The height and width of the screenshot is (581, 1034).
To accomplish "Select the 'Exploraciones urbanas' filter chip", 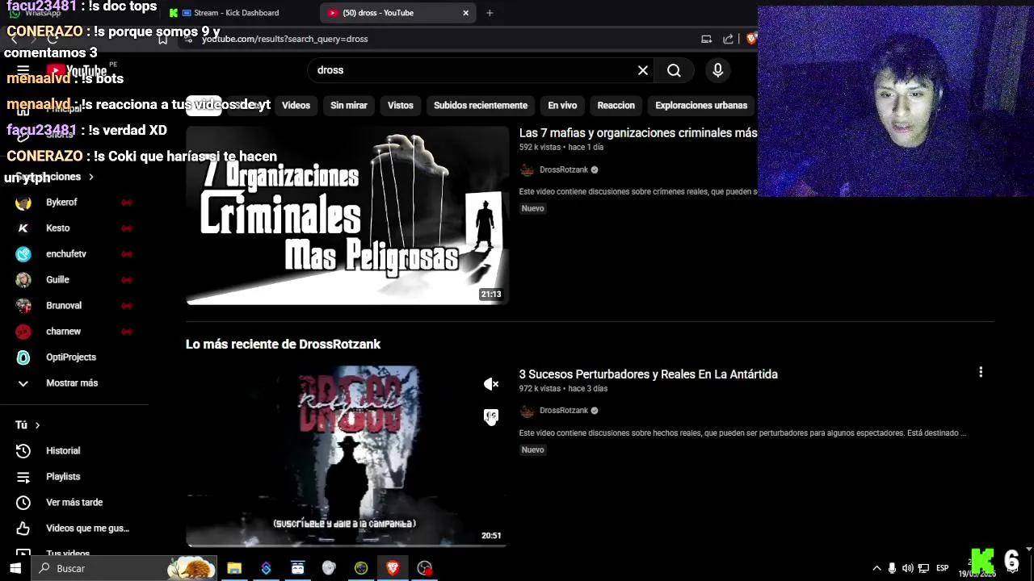I will [701, 105].
